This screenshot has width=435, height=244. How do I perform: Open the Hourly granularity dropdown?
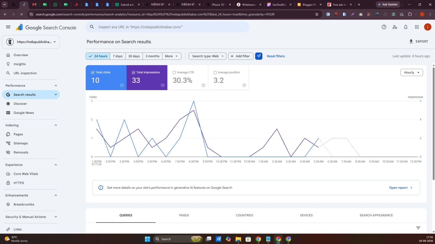[412, 72]
